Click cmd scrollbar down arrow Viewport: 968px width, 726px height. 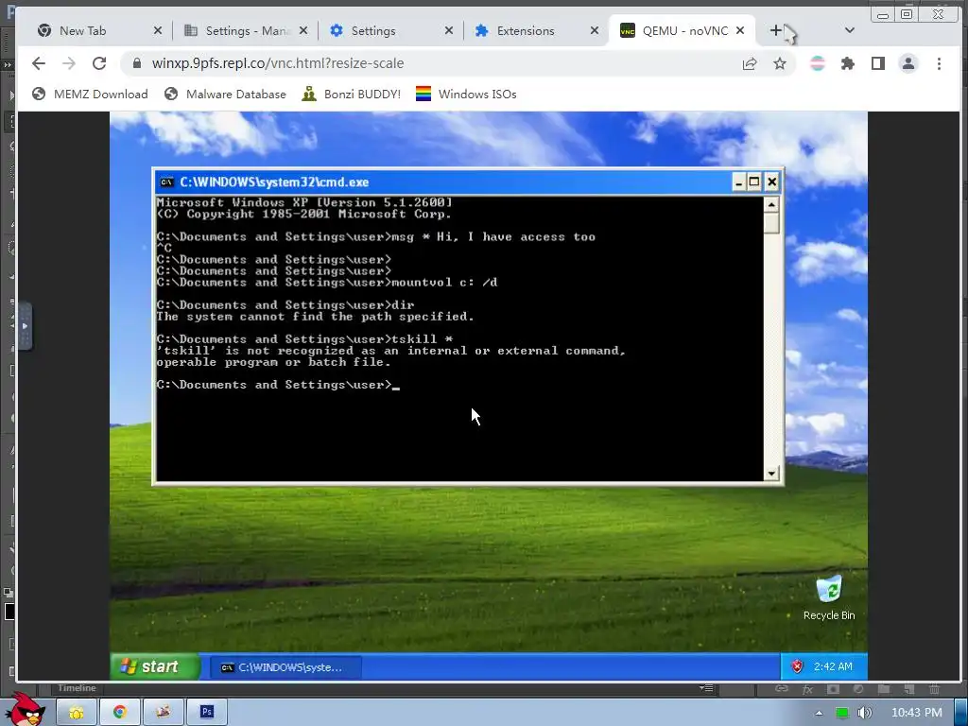pyautogui.click(x=771, y=474)
